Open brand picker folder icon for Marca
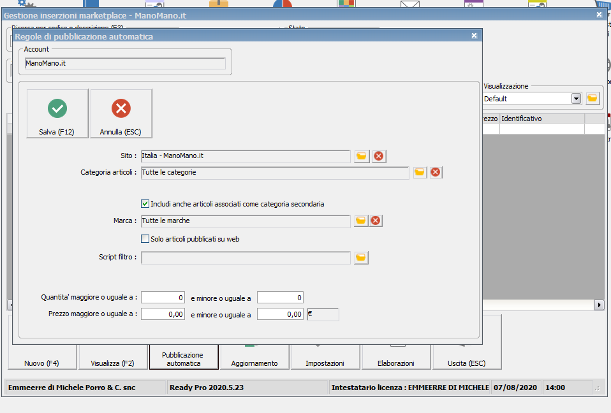 361,221
